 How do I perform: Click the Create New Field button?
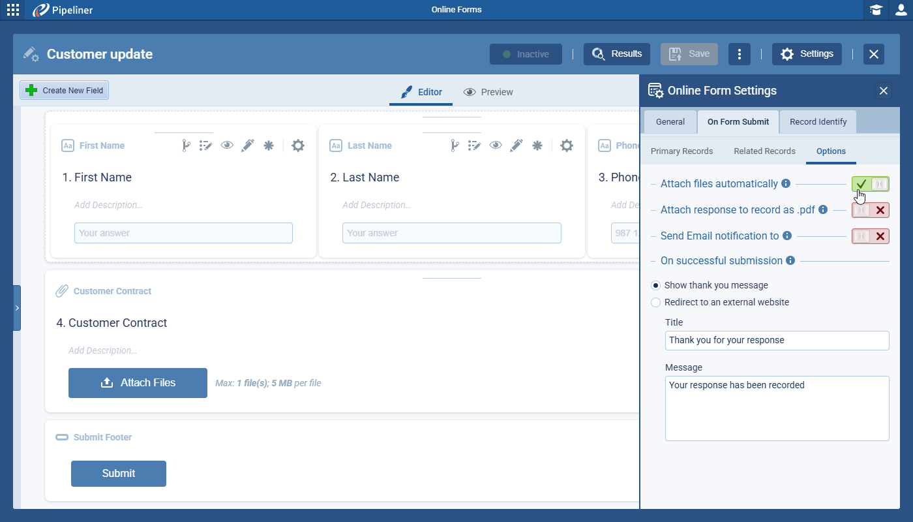(65, 91)
